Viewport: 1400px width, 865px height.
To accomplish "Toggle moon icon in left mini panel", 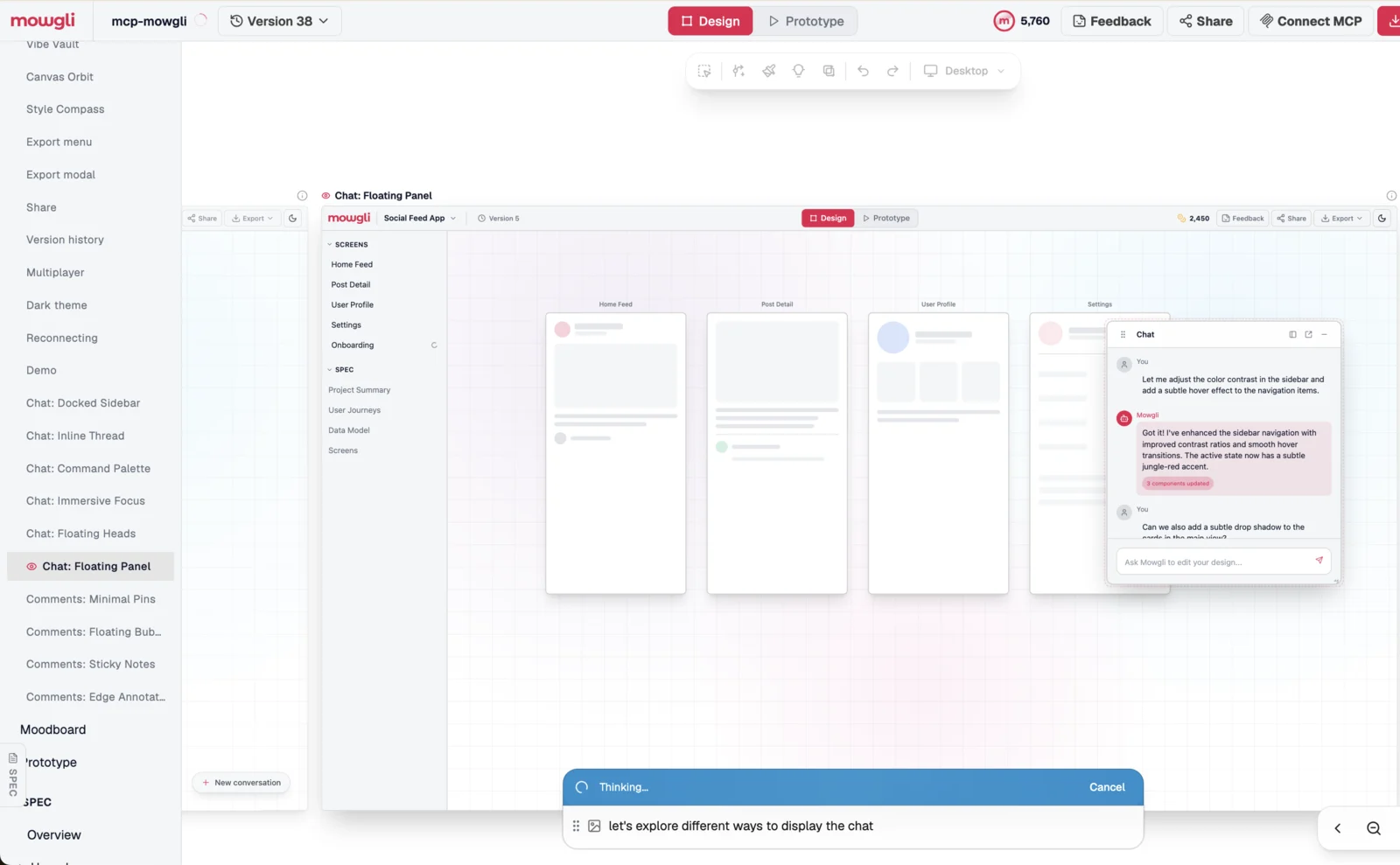I will pyautogui.click(x=293, y=219).
